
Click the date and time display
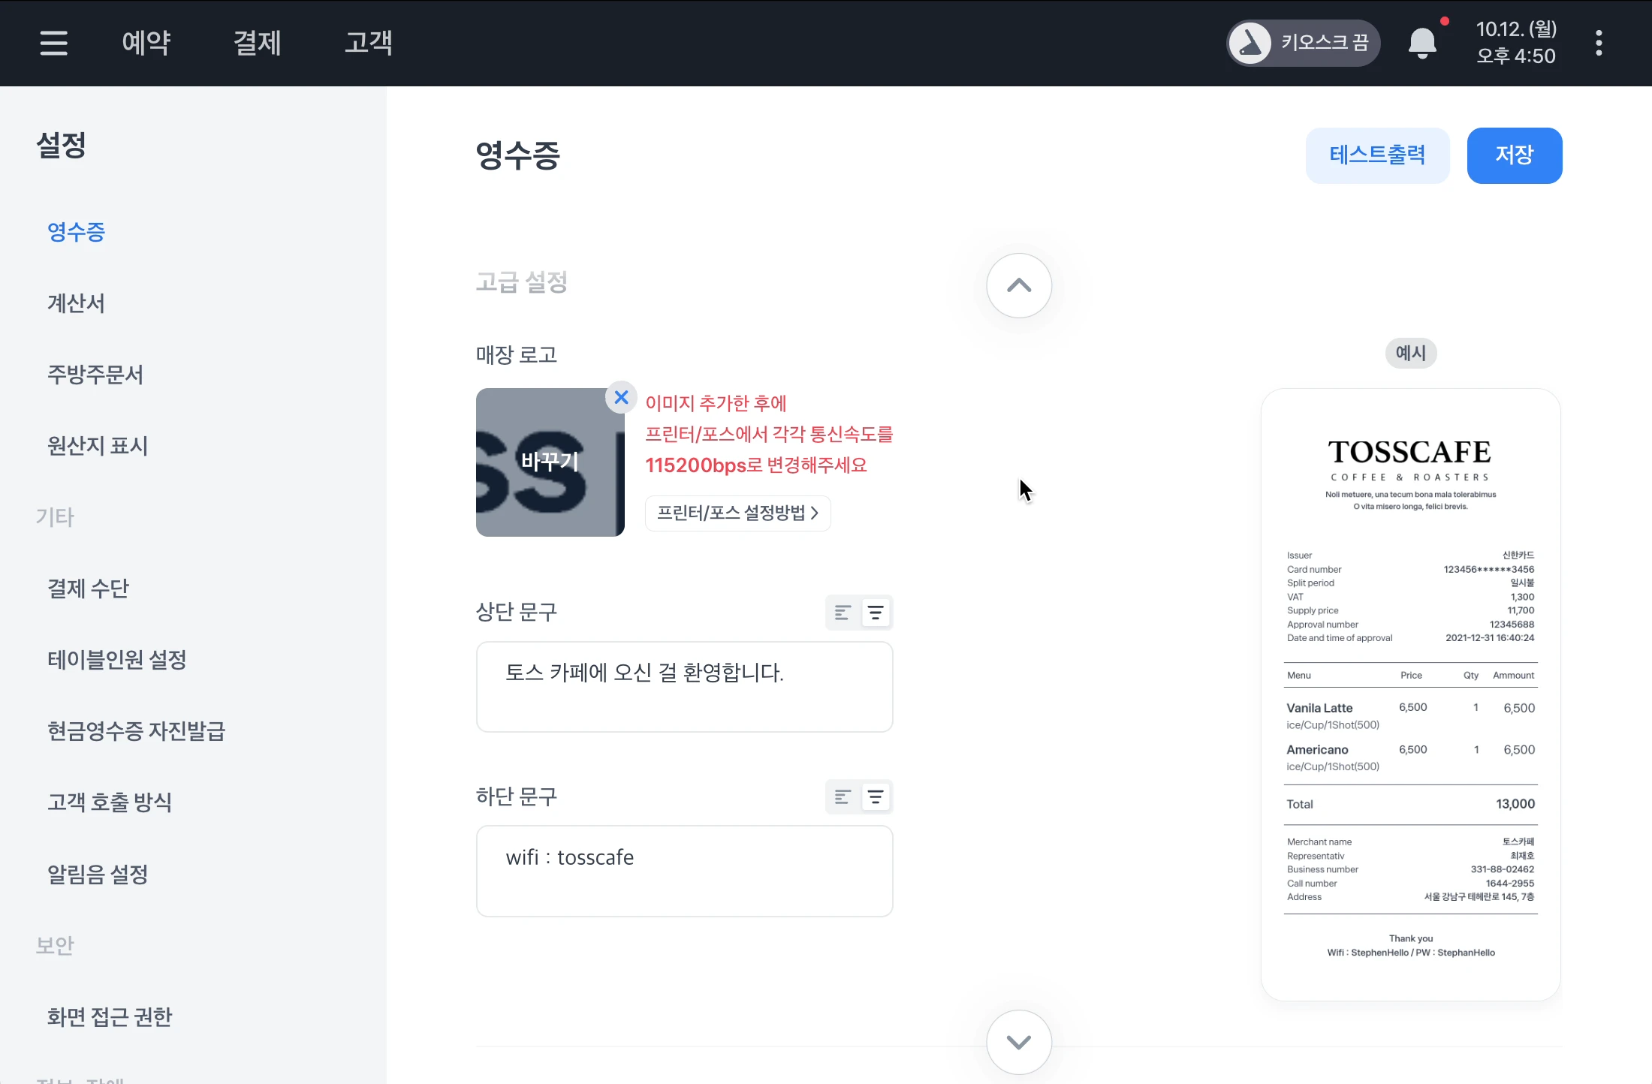coord(1516,43)
